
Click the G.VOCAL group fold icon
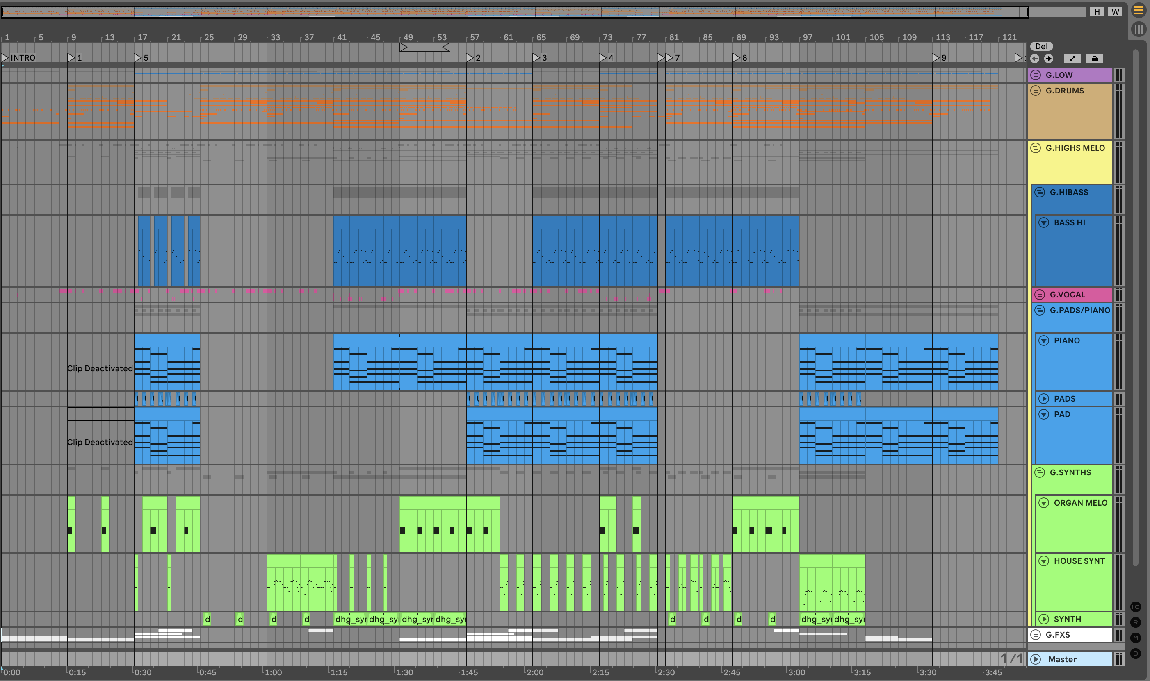pyautogui.click(x=1040, y=295)
